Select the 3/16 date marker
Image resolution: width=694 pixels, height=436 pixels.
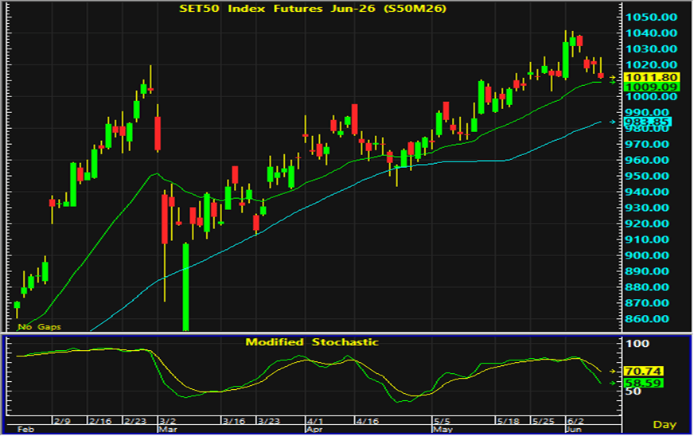[234, 421]
